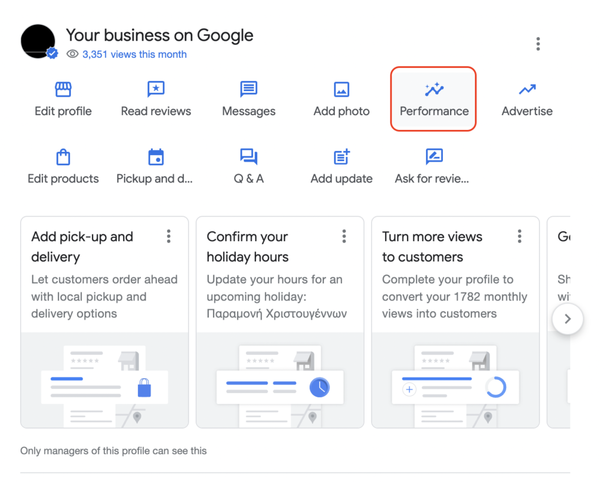
Task: Click the Read reviews star icon
Action: point(156,90)
